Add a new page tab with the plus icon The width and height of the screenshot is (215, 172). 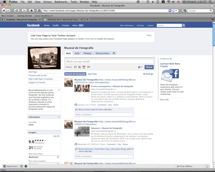click(x=114, y=53)
